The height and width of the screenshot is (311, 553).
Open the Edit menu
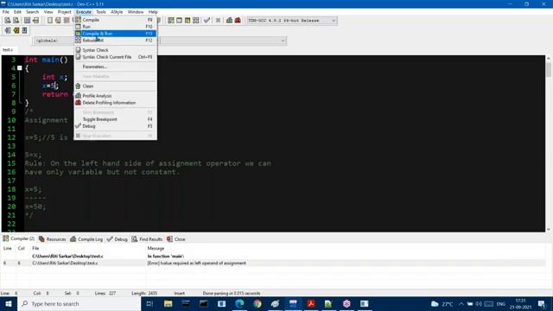pos(17,12)
